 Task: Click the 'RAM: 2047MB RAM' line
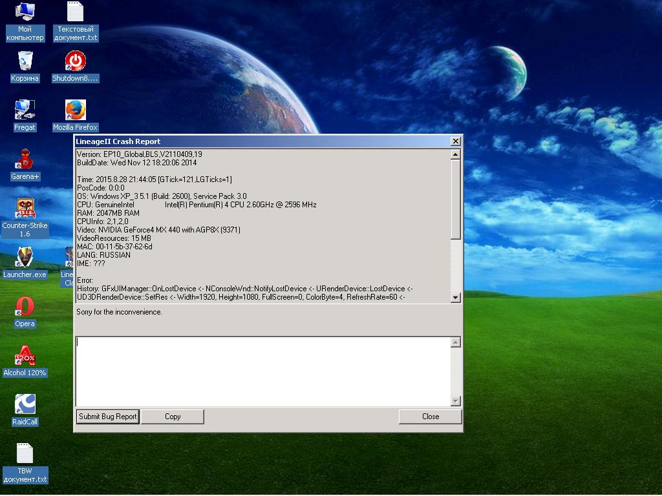108,213
